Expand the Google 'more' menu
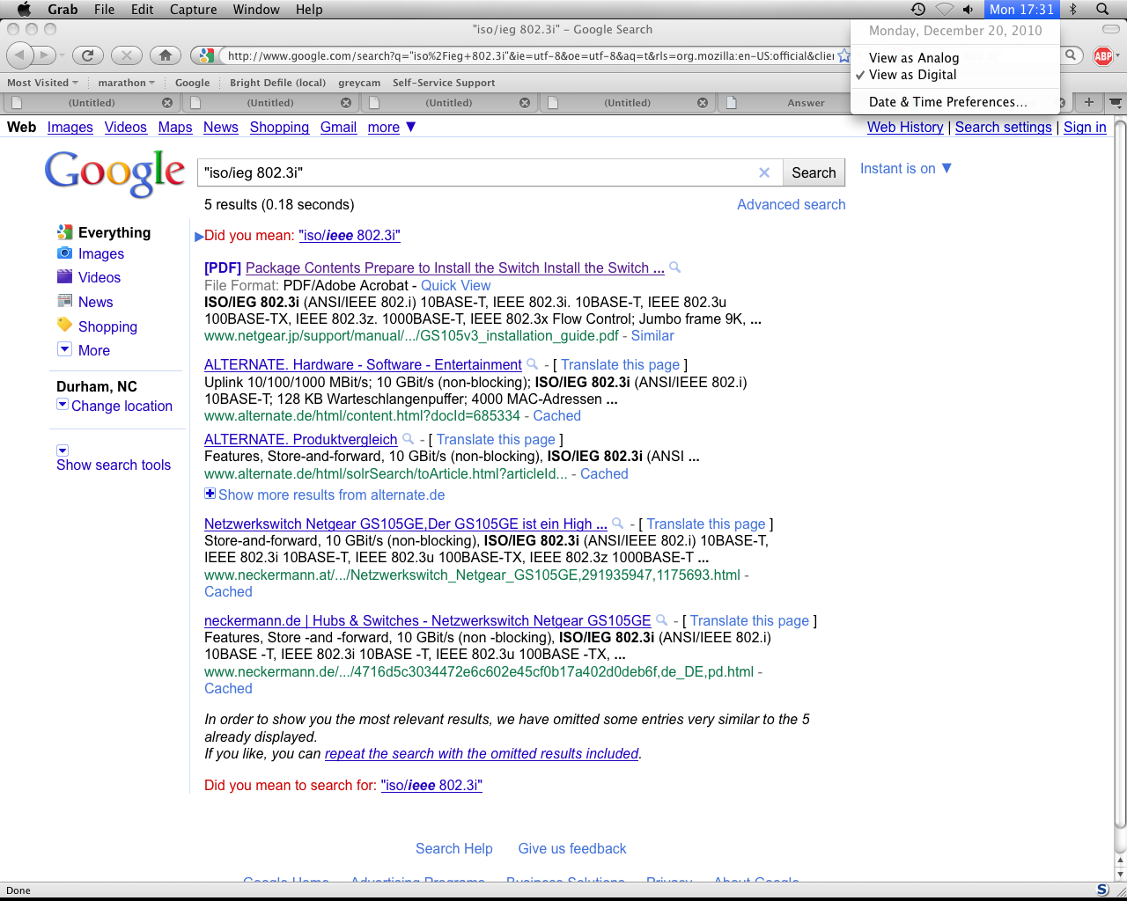 coord(392,127)
